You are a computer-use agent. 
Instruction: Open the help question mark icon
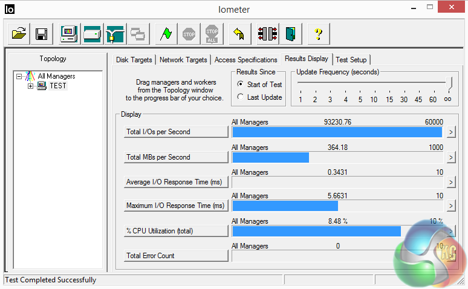(319, 34)
